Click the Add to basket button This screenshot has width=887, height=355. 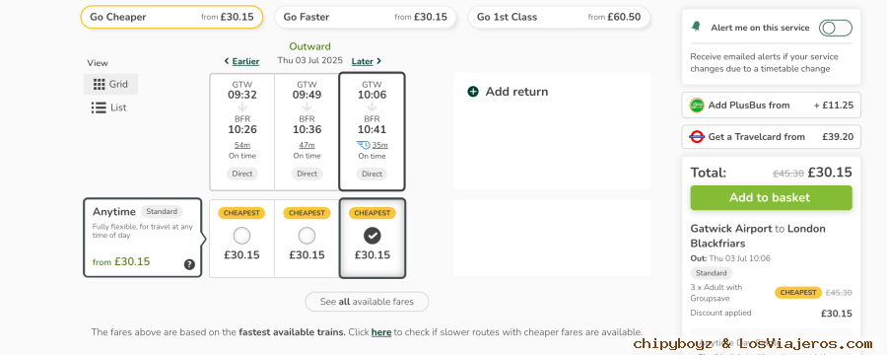tap(771, 197)
